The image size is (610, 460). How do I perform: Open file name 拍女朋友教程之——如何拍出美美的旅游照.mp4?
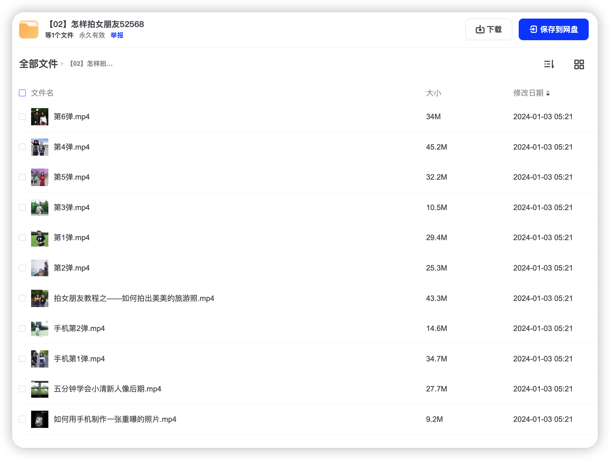134,298
